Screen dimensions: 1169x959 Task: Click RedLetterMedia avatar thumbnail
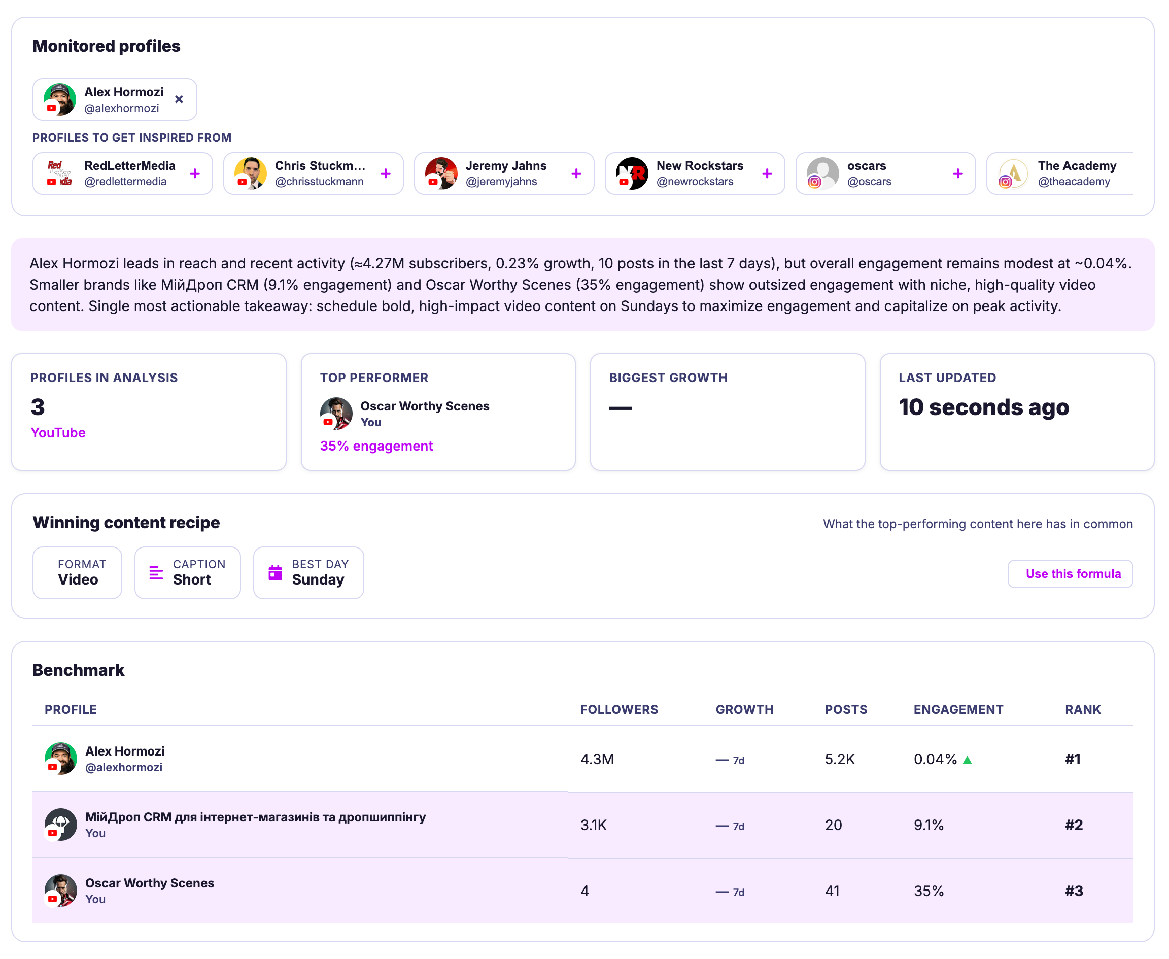(x=60, y=174)
